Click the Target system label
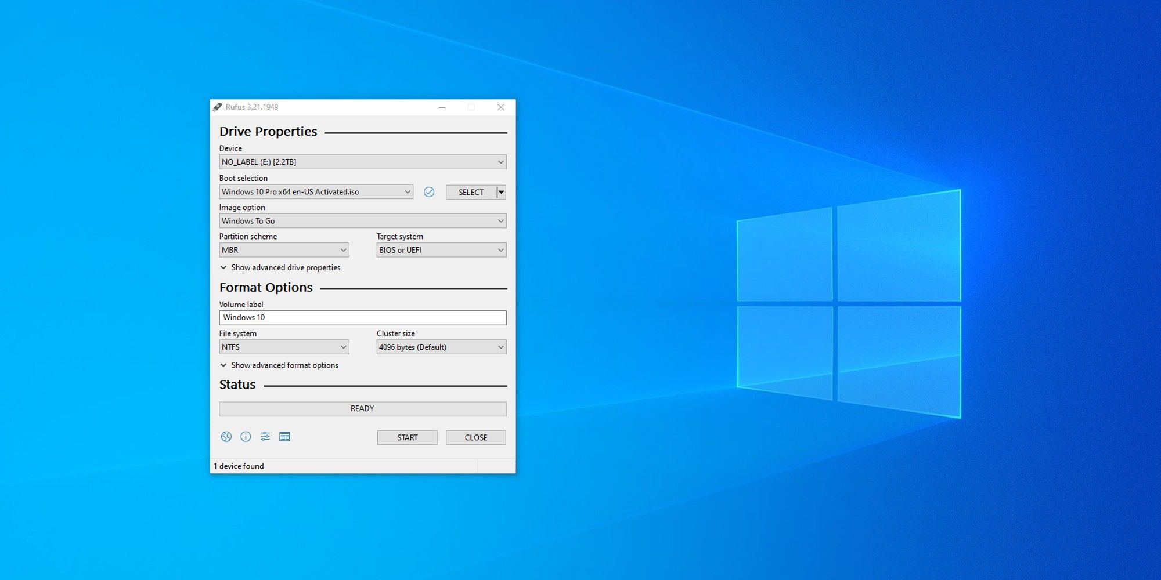The width and height of the screenshot is (1161, 580). point(400,237)
